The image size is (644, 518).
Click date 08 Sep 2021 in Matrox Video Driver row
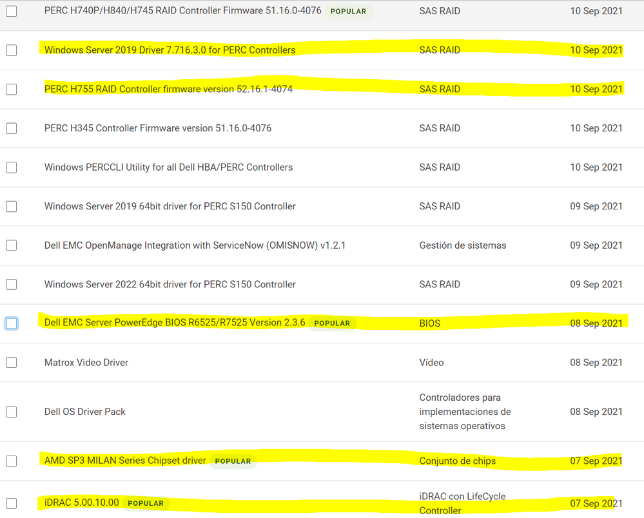click(596, 362)
